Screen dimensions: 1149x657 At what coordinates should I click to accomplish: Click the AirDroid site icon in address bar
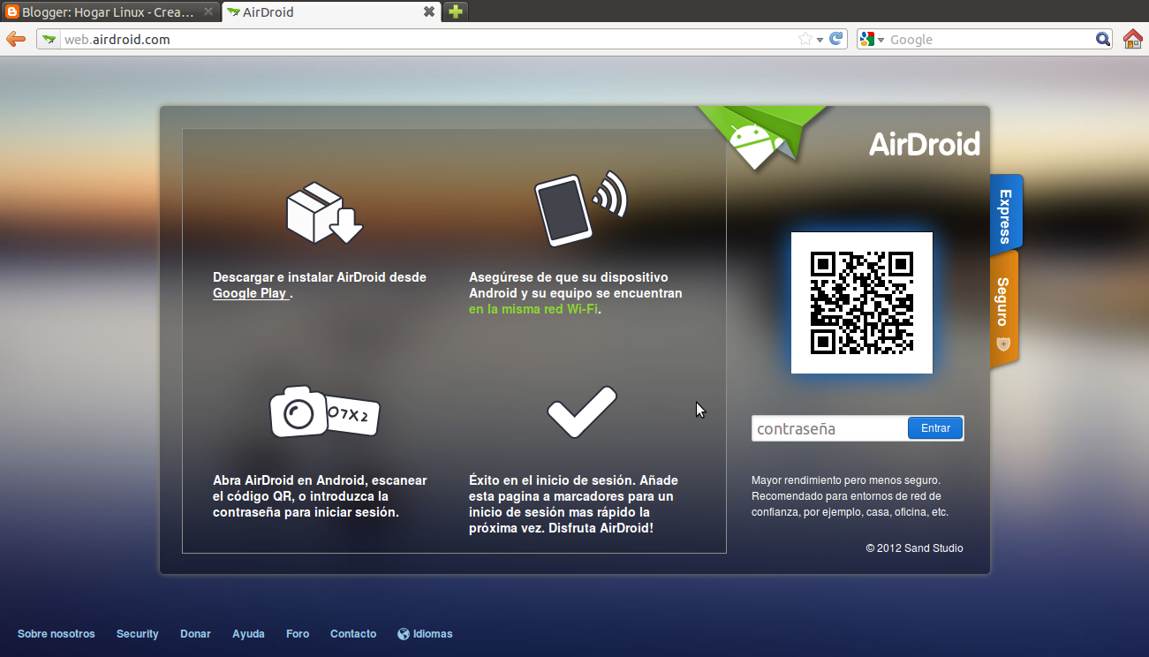pos(49,39)
